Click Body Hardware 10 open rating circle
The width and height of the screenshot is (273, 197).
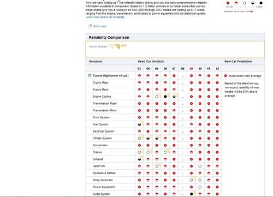coord(200,180)
